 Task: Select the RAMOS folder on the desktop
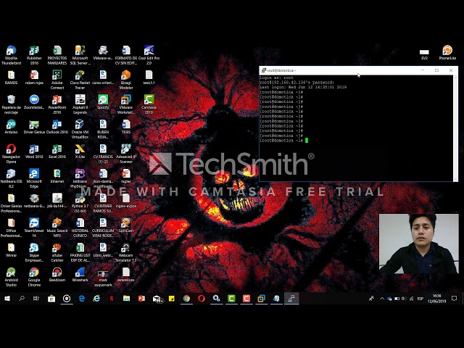11,78
